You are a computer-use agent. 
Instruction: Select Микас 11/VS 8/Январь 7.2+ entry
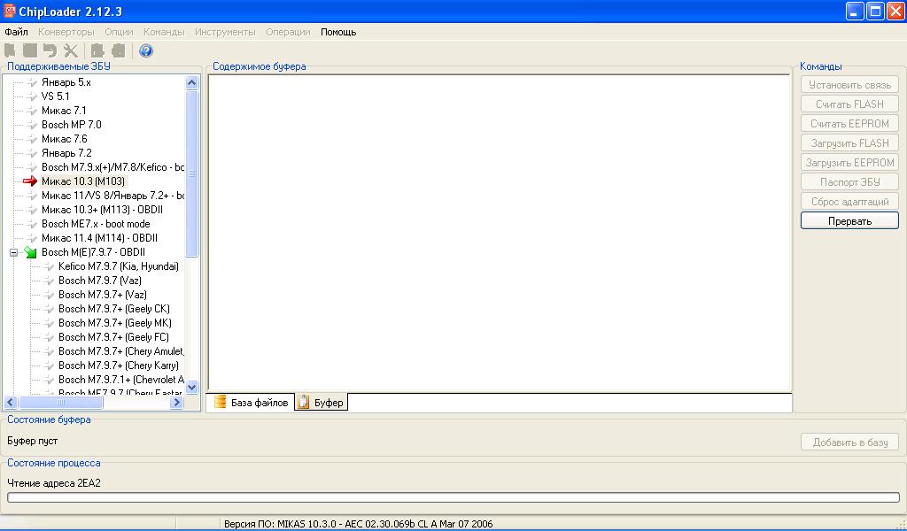(112, 196)
